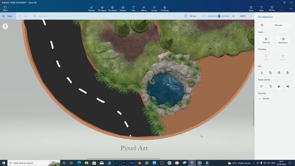The image size is (295, 166).
Task: Open the Paint 3D Menu
Action: coord(5,8)
